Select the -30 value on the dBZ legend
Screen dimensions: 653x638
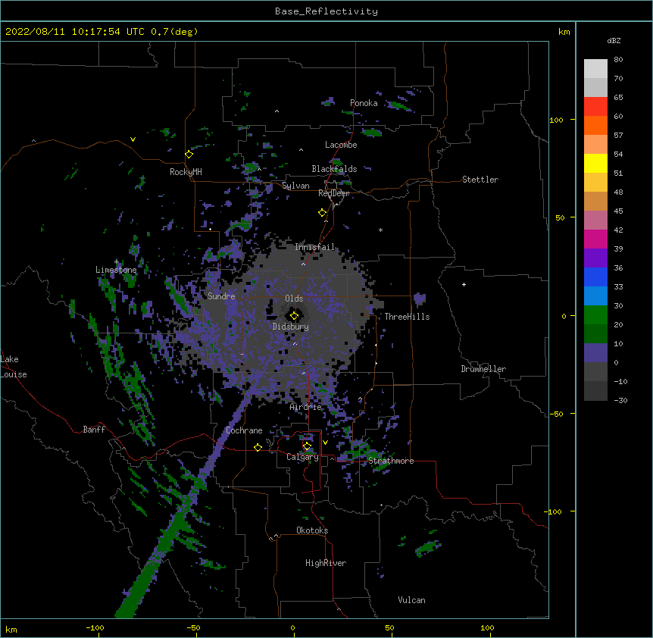[x=620, y=400]
